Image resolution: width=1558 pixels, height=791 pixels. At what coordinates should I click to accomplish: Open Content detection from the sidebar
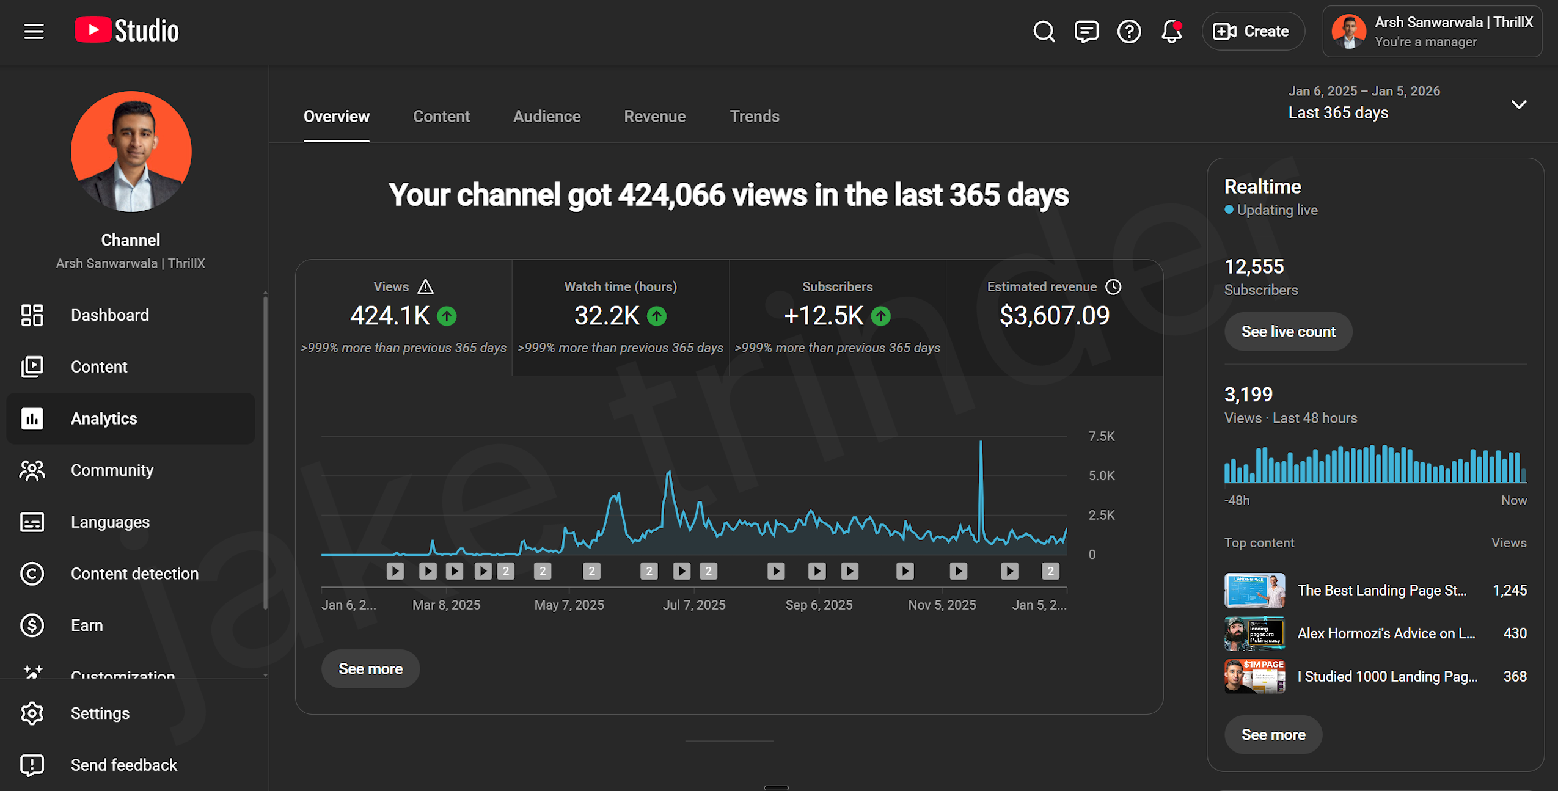click(x=32, y=574)
